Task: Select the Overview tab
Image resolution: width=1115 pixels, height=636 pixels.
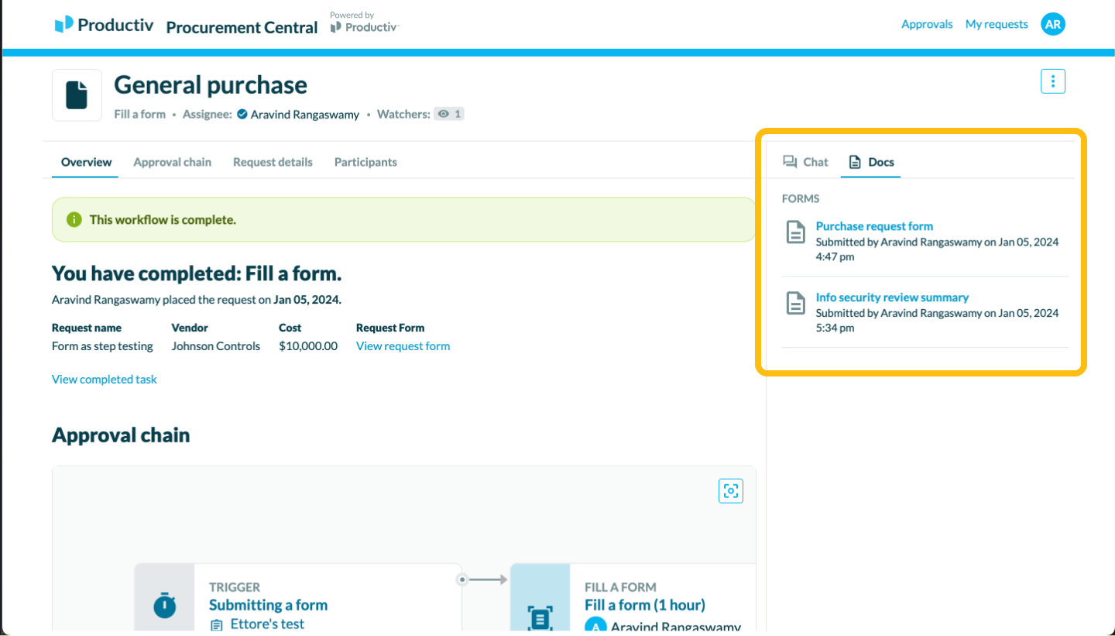Action: [86, 162]
